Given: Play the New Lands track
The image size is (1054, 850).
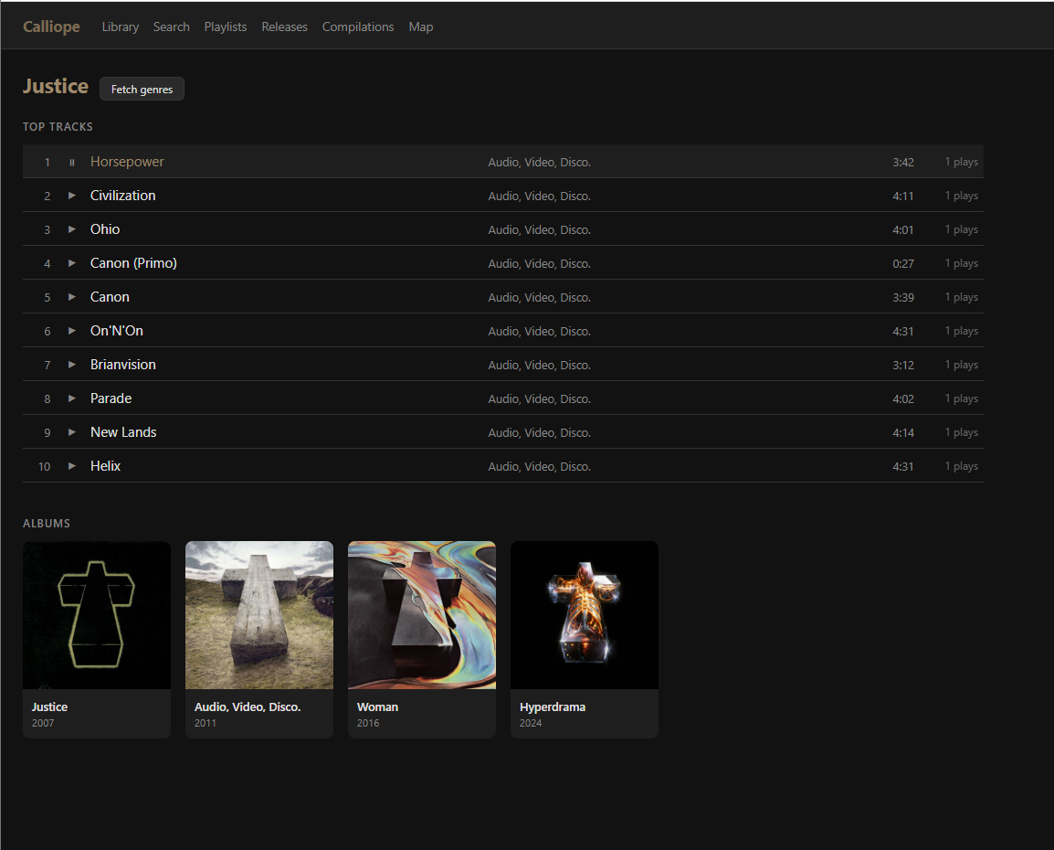Looking at the screenshot, I should click(x=72, y=432).
